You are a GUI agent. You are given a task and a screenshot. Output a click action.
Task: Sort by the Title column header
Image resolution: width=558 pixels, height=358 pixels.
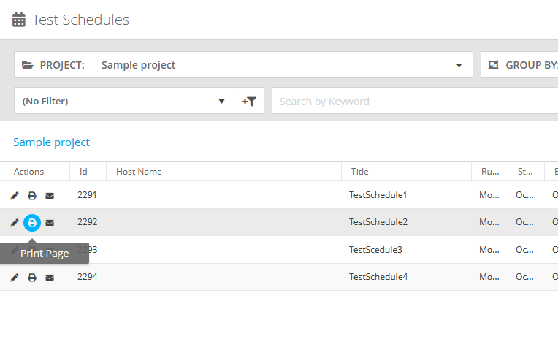[359, 172]
